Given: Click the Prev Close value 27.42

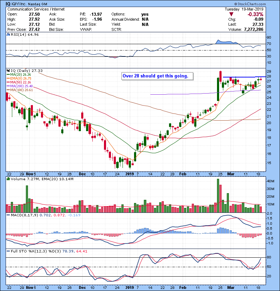Looking at the screenshot, I should pos(34,29).
